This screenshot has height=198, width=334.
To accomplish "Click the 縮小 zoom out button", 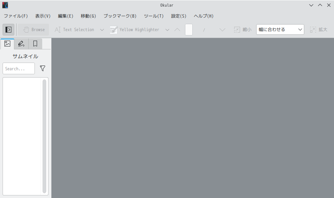I will point(243,30).
